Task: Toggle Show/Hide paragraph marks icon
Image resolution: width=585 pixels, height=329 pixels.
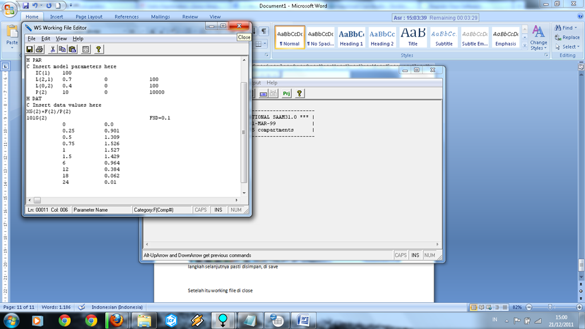Action: (x=264, y=31)
